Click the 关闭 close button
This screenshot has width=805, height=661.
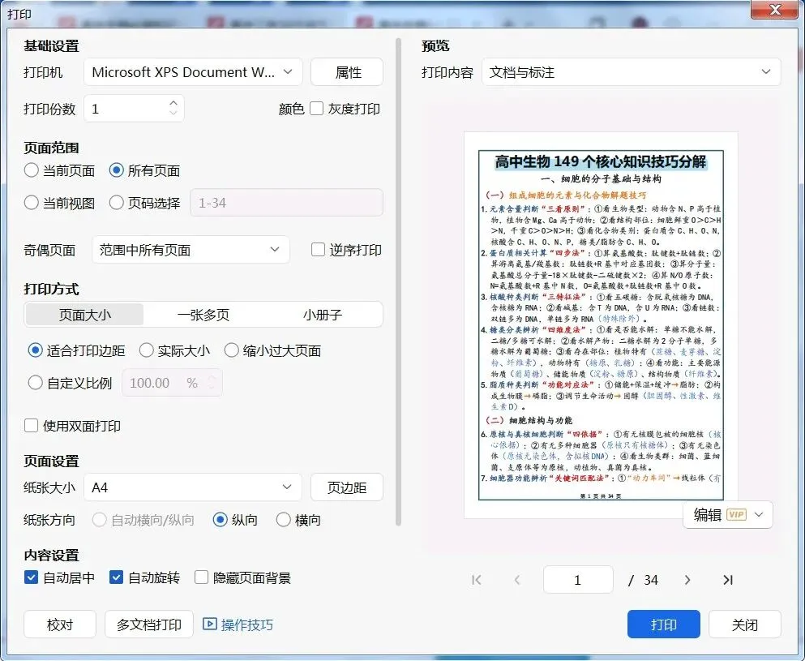[x=745, y=624]
